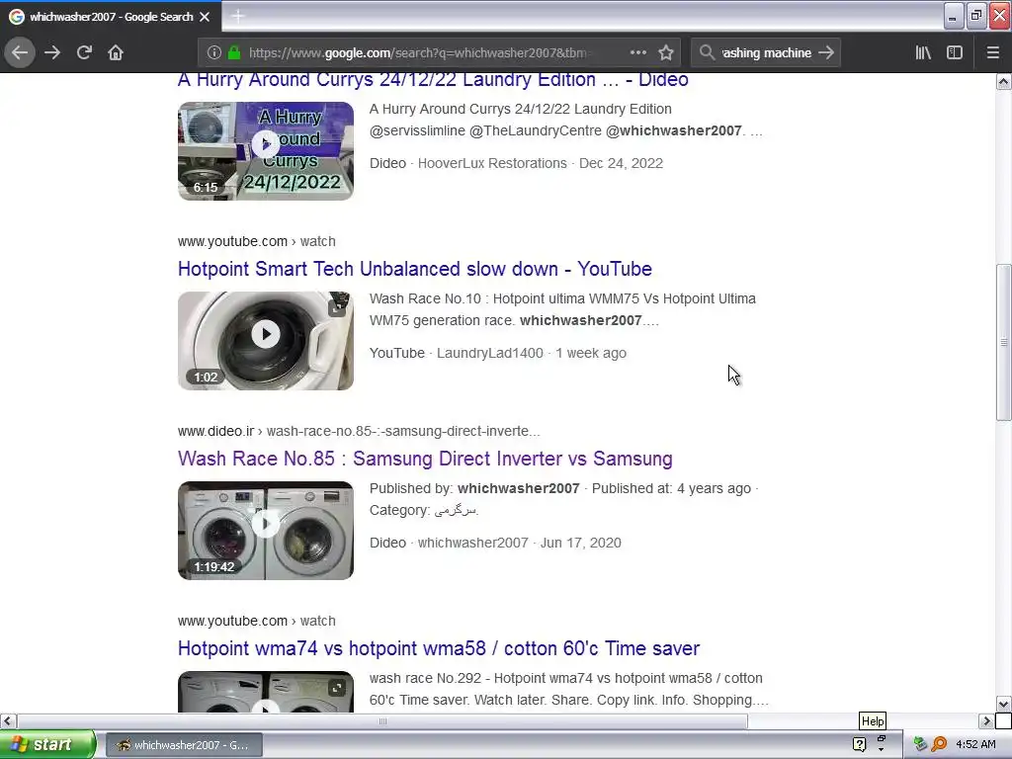The height and width of the screenshot is (759, 1012).
Task: Click the search magnifier icon in search box
Action: 707,52
